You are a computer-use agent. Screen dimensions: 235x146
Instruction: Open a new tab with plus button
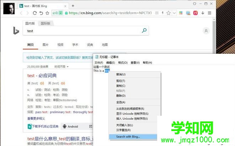click(x=73, y=6)
